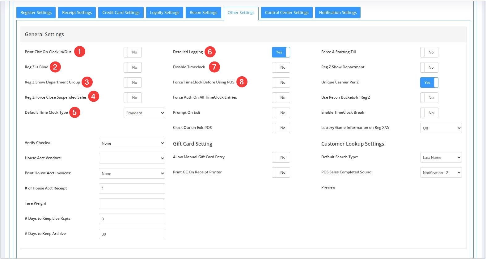Screen dimensions: 486x259
Task: Open the Loyalty Settings tab
Action: [x=164, y=13]
